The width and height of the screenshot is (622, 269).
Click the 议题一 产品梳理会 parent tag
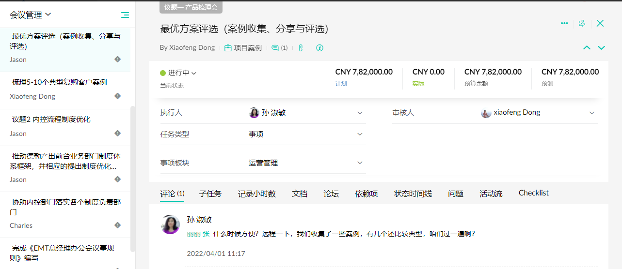(191, 7)
